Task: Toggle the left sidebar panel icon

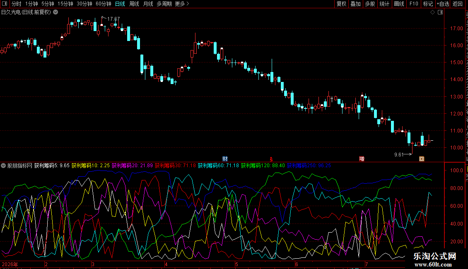Action: tap(5, 4)
